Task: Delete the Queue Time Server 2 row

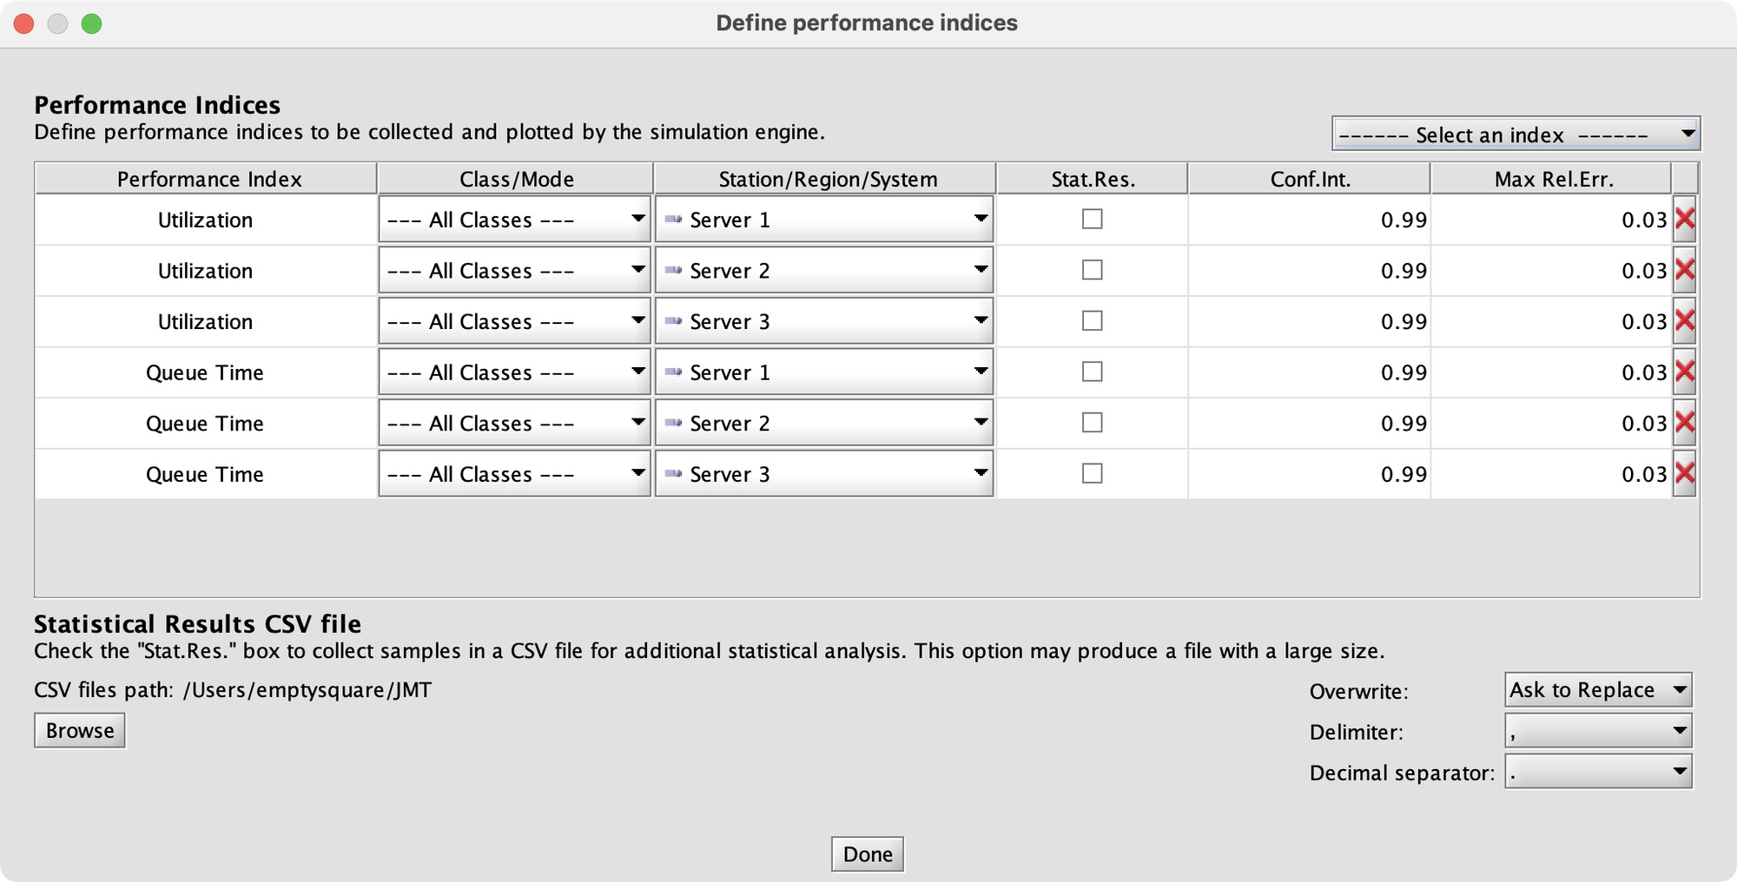Action: tap(1684, 423)
